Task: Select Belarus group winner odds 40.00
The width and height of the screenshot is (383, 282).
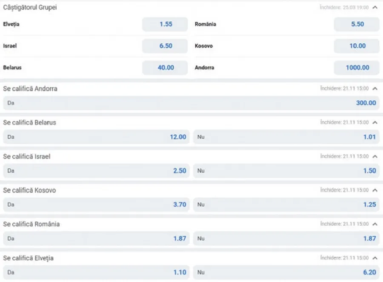Action: [x=165, y=68]
